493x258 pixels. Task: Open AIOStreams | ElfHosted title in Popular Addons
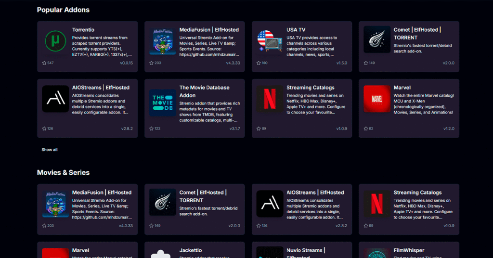tap(101, 88)
